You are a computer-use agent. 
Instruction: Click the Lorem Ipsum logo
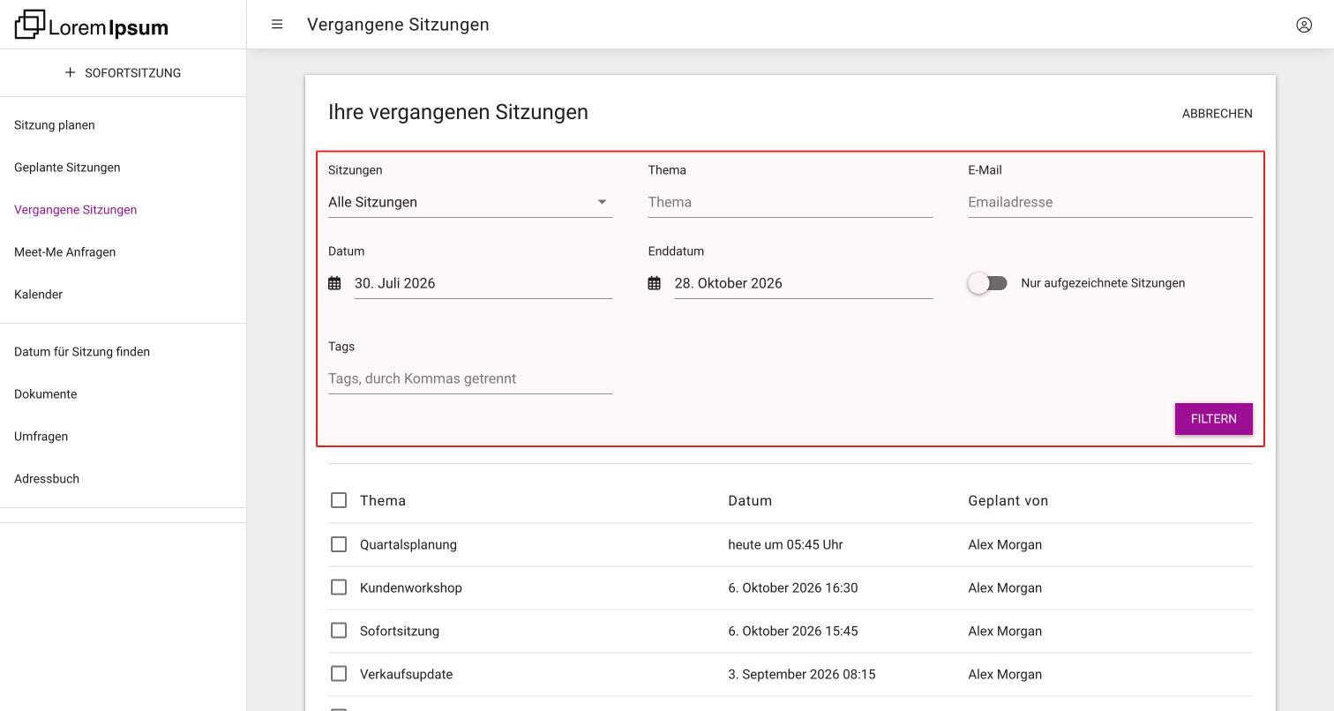(91, 25)
